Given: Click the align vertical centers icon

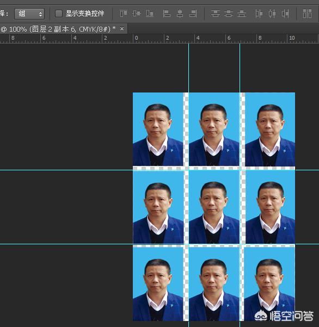Looking at the screenshot, I should pos(137,14).
